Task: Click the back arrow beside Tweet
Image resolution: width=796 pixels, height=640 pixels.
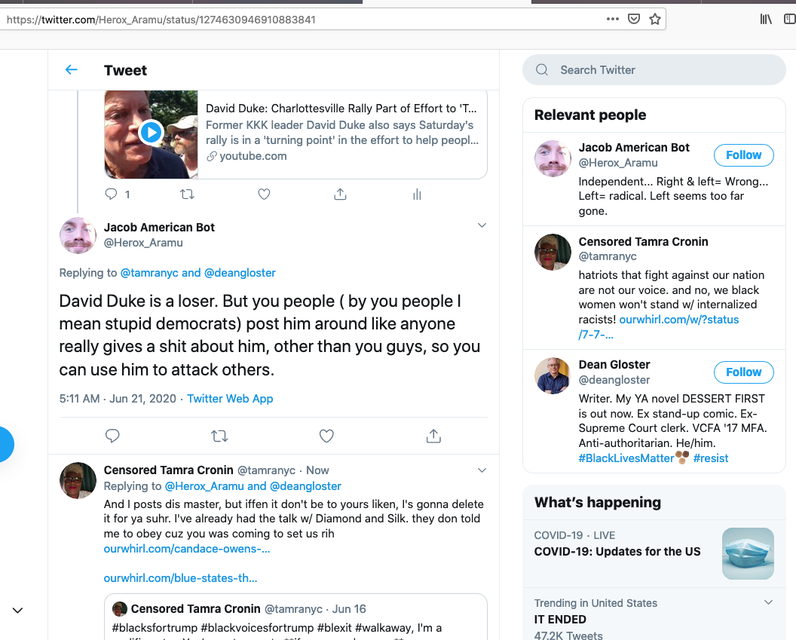Action: (72, 70)
